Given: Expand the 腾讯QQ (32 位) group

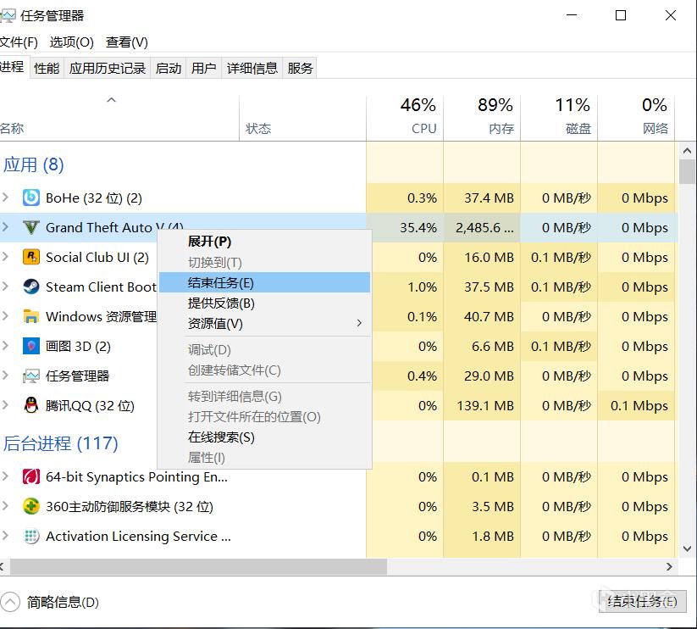Looking at the screenshot, I should pyautogui.click(x=5, y=405).
